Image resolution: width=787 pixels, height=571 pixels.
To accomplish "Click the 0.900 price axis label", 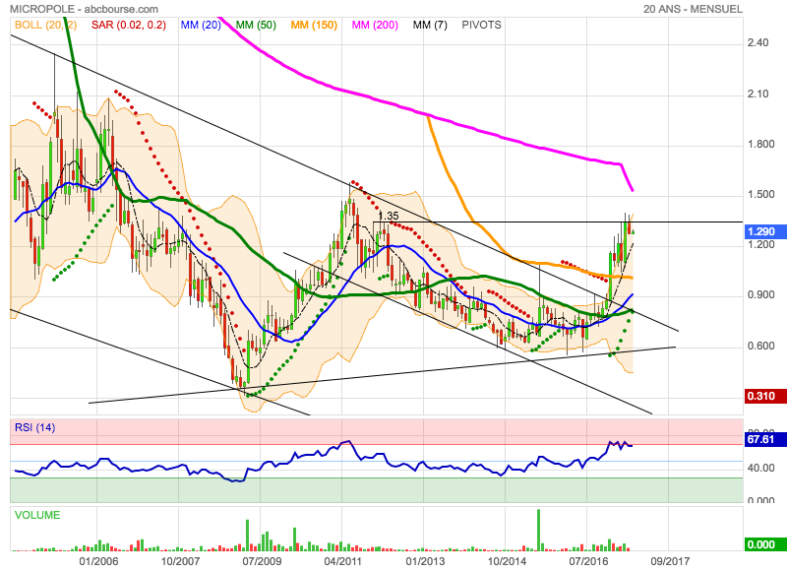I will pos(760,295).
